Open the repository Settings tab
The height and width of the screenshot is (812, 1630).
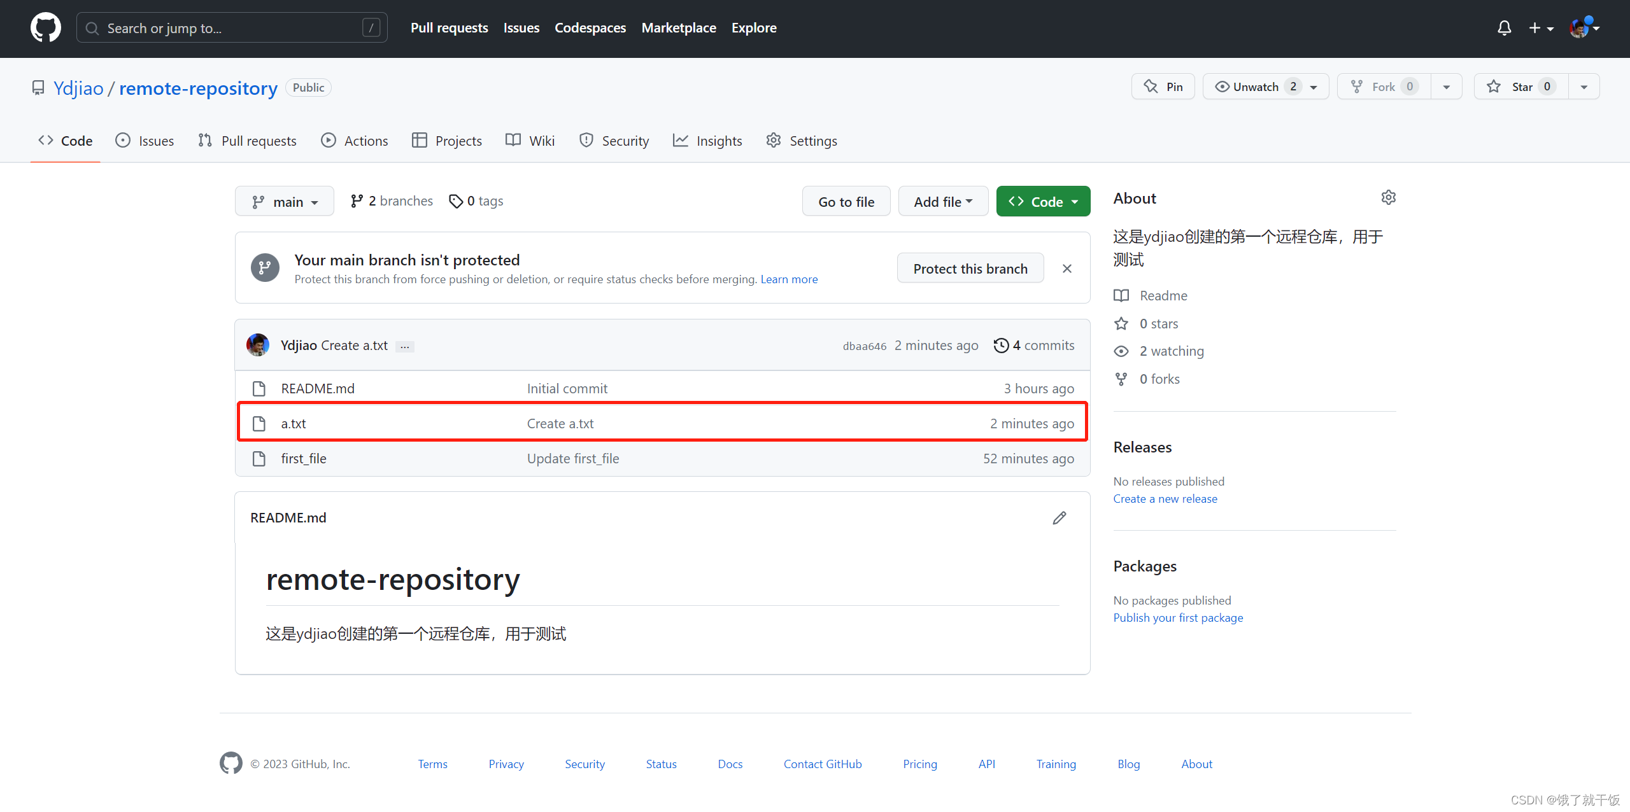(802, 141)
